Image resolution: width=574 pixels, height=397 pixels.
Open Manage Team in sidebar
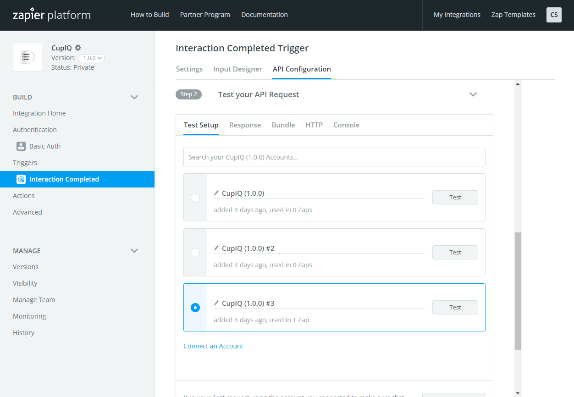point(34,300)
